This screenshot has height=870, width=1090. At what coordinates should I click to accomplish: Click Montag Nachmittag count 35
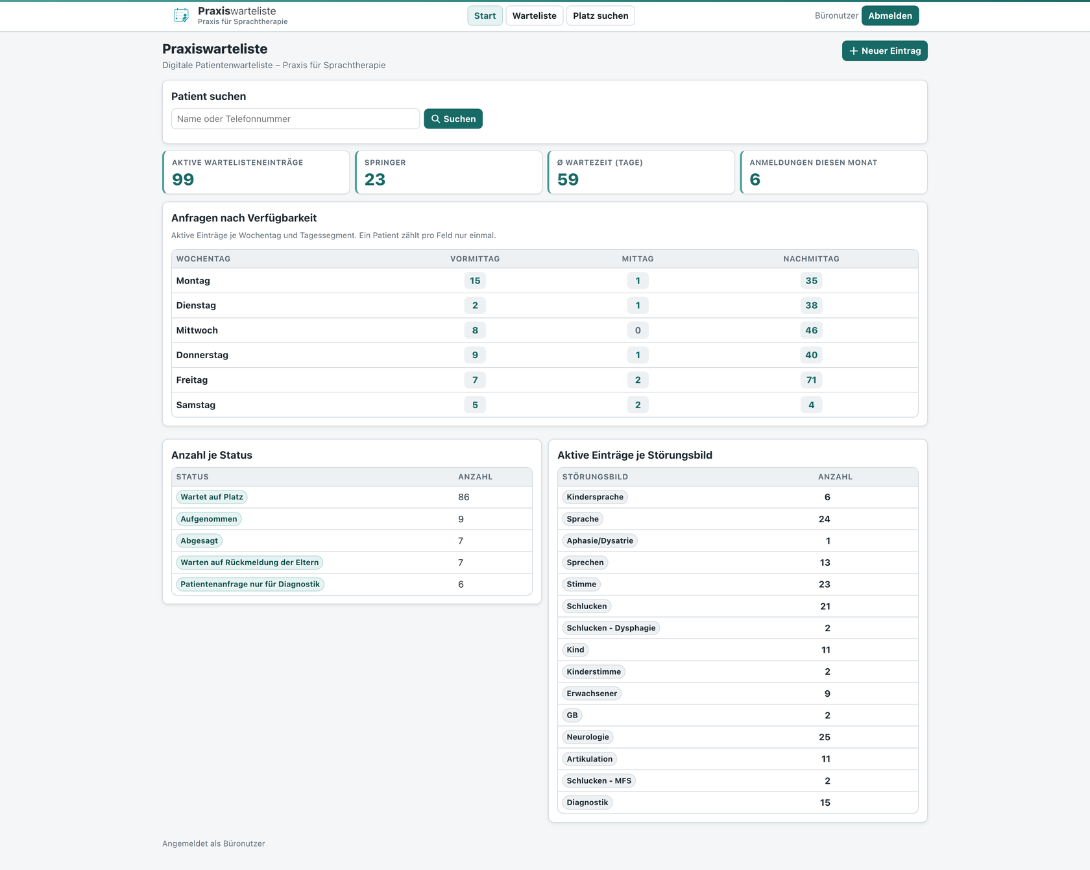pos(811,281)
